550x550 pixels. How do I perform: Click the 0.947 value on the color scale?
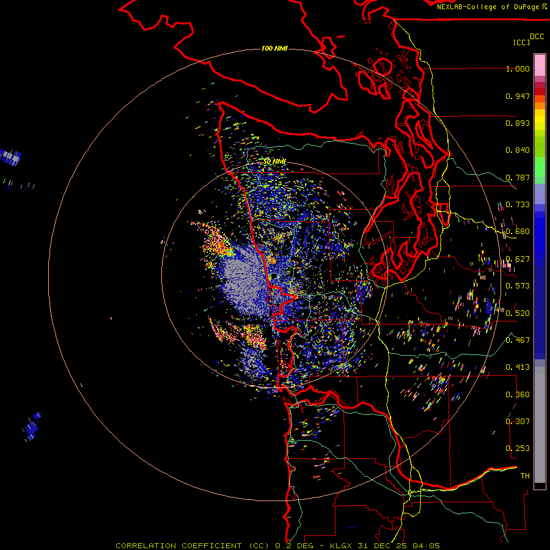pyautogui.click(x=518, y=96)
